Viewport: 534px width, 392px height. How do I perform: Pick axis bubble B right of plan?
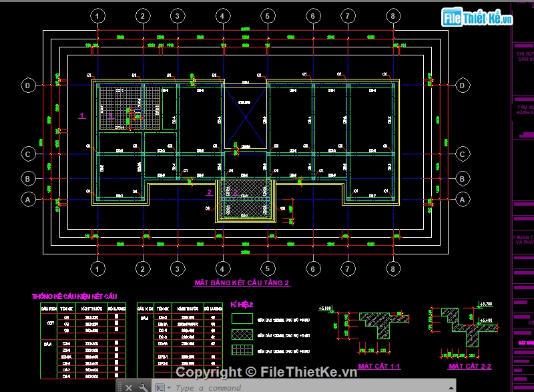coord(462,179)
